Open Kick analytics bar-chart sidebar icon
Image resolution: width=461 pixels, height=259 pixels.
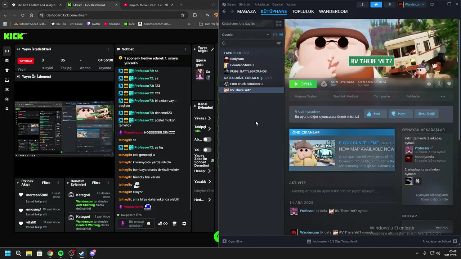pyautogui.click(x=7, y=61)
